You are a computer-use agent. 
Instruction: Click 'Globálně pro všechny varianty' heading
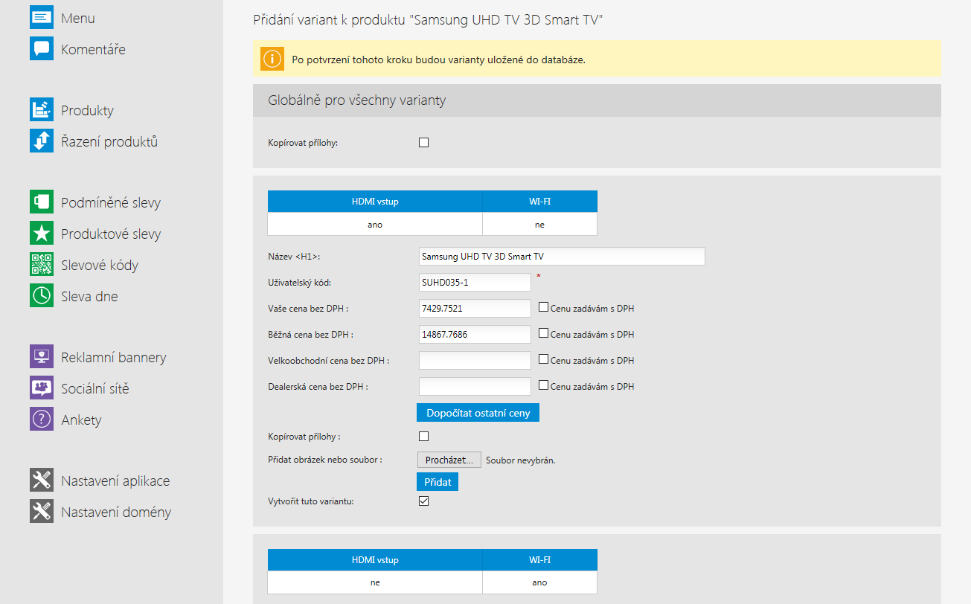(357, 100)
